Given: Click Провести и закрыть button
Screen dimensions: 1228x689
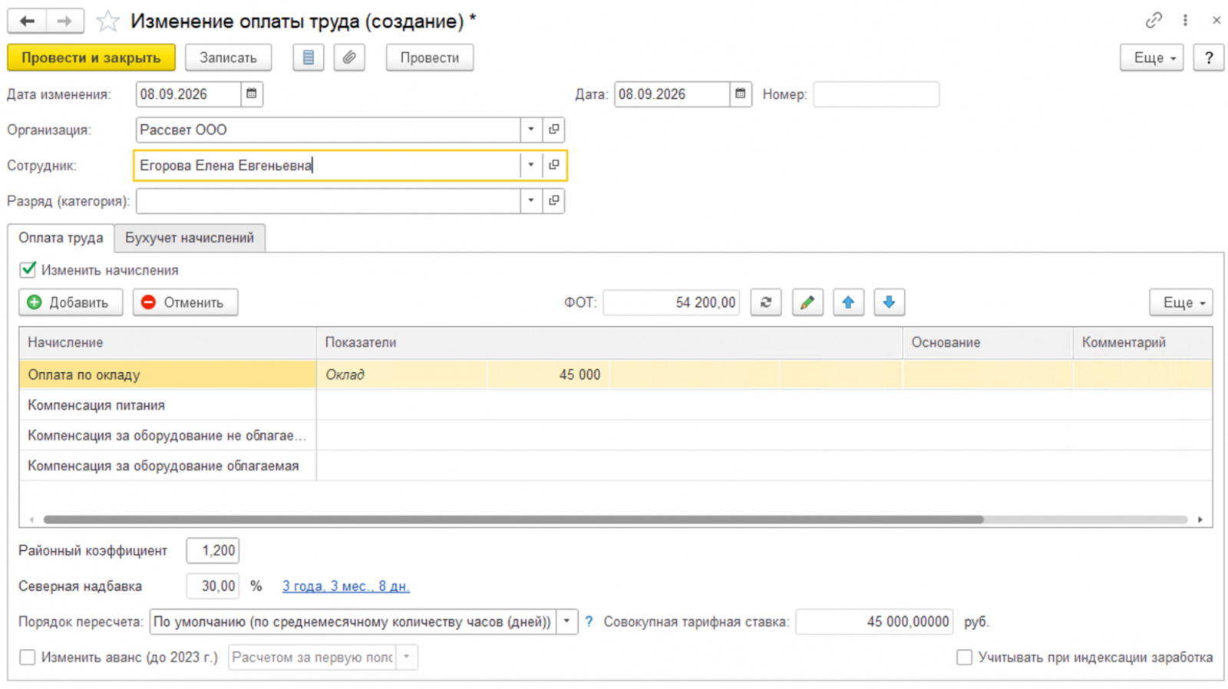Looking at the screenshot, I should tap(91, 58).
